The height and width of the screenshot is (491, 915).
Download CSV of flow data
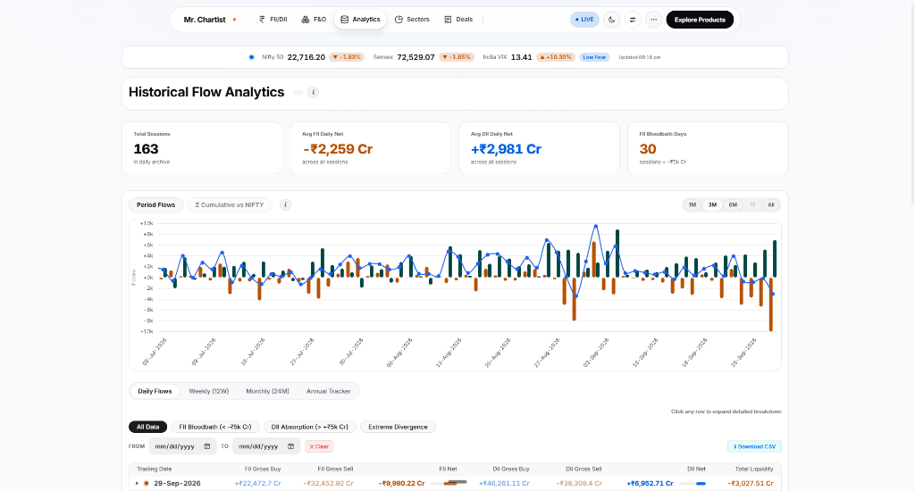(754, 446)
